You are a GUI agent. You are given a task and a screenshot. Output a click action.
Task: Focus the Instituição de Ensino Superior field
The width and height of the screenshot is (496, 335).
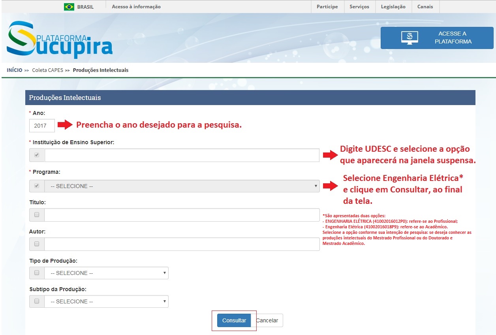click(x=182, y=155)
